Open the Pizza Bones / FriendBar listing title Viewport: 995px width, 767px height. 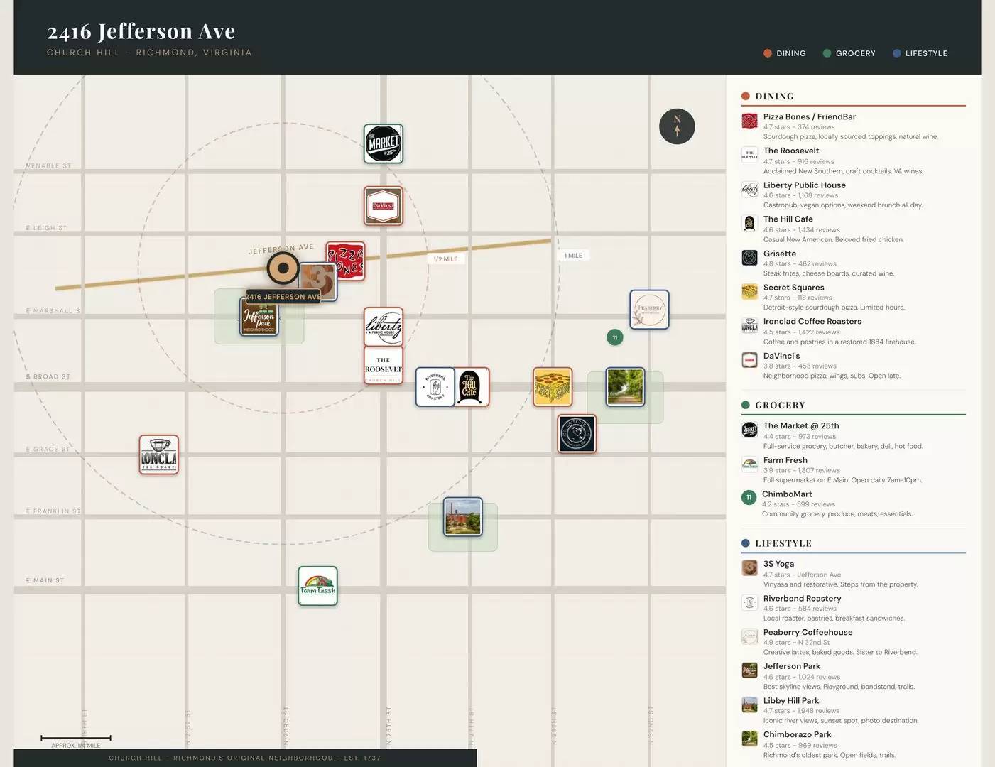810,116
